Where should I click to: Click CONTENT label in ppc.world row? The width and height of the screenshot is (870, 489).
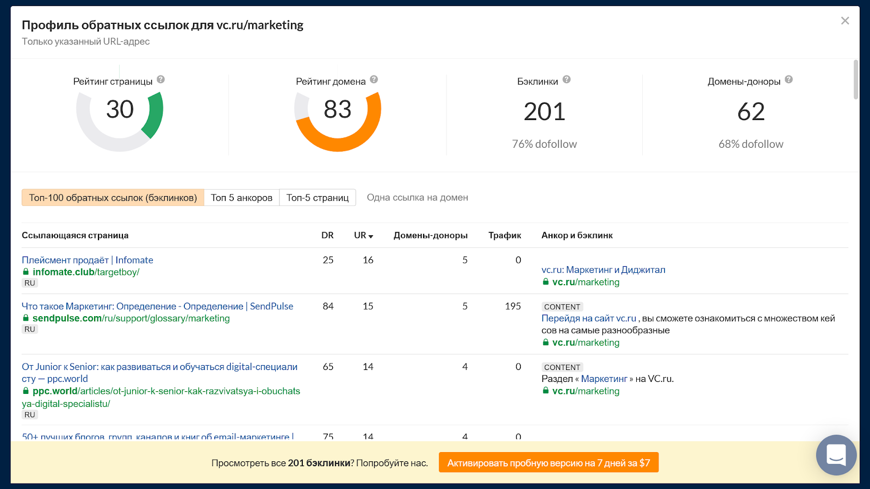pos(562,367)
